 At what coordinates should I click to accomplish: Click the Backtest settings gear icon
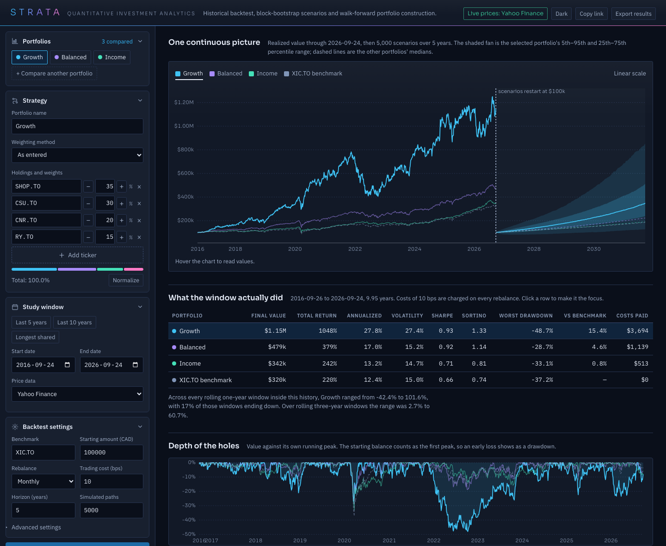pyautogui.click(x=15, y=427)
